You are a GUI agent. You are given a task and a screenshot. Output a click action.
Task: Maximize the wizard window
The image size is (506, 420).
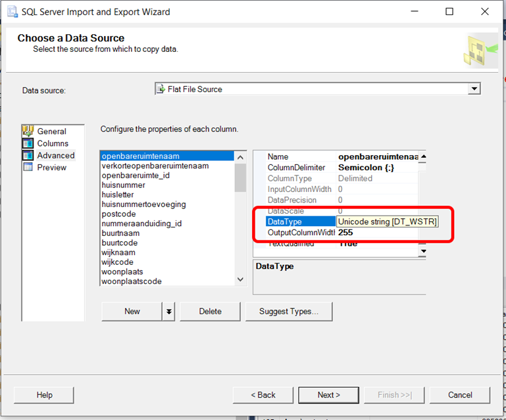point(449,12)
